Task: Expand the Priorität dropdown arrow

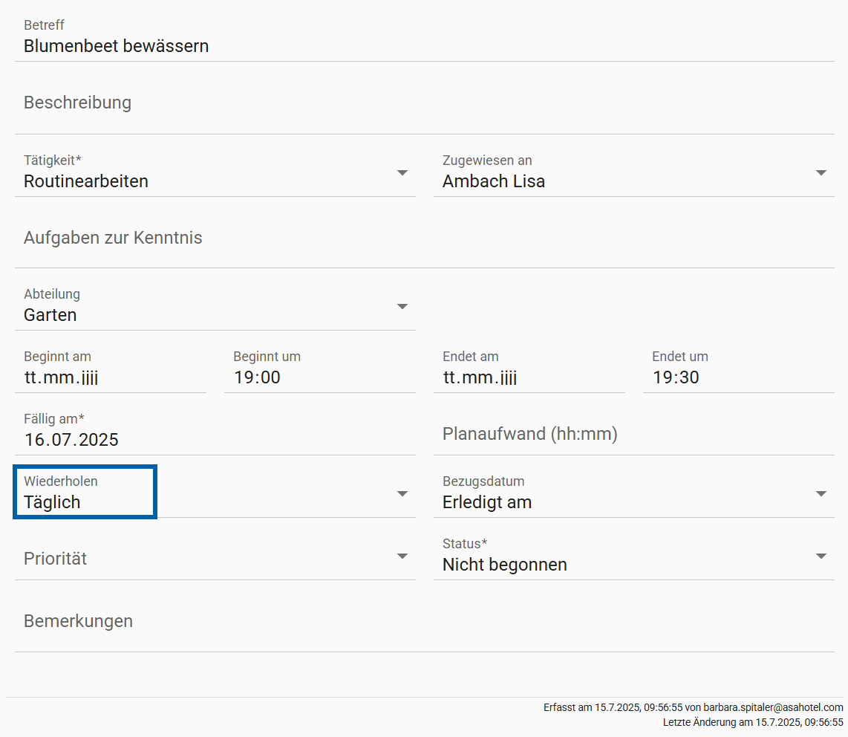Action: pos(402,556)
